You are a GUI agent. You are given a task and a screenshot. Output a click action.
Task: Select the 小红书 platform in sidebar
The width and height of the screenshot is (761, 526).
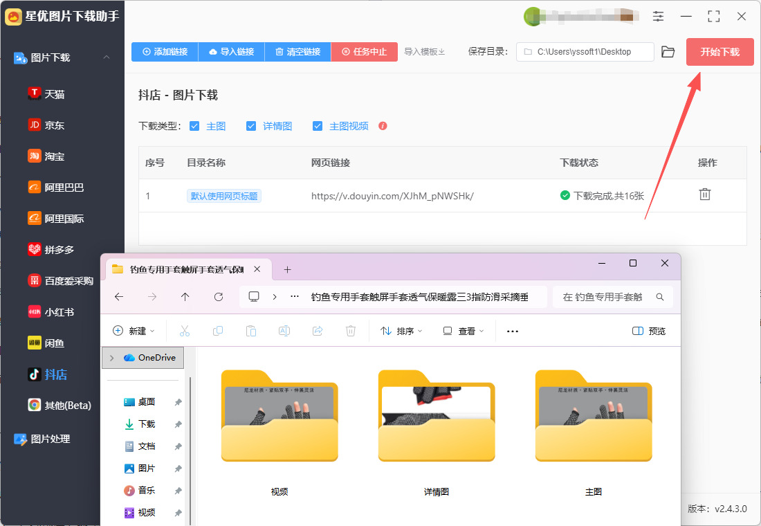tap(59, 311)
